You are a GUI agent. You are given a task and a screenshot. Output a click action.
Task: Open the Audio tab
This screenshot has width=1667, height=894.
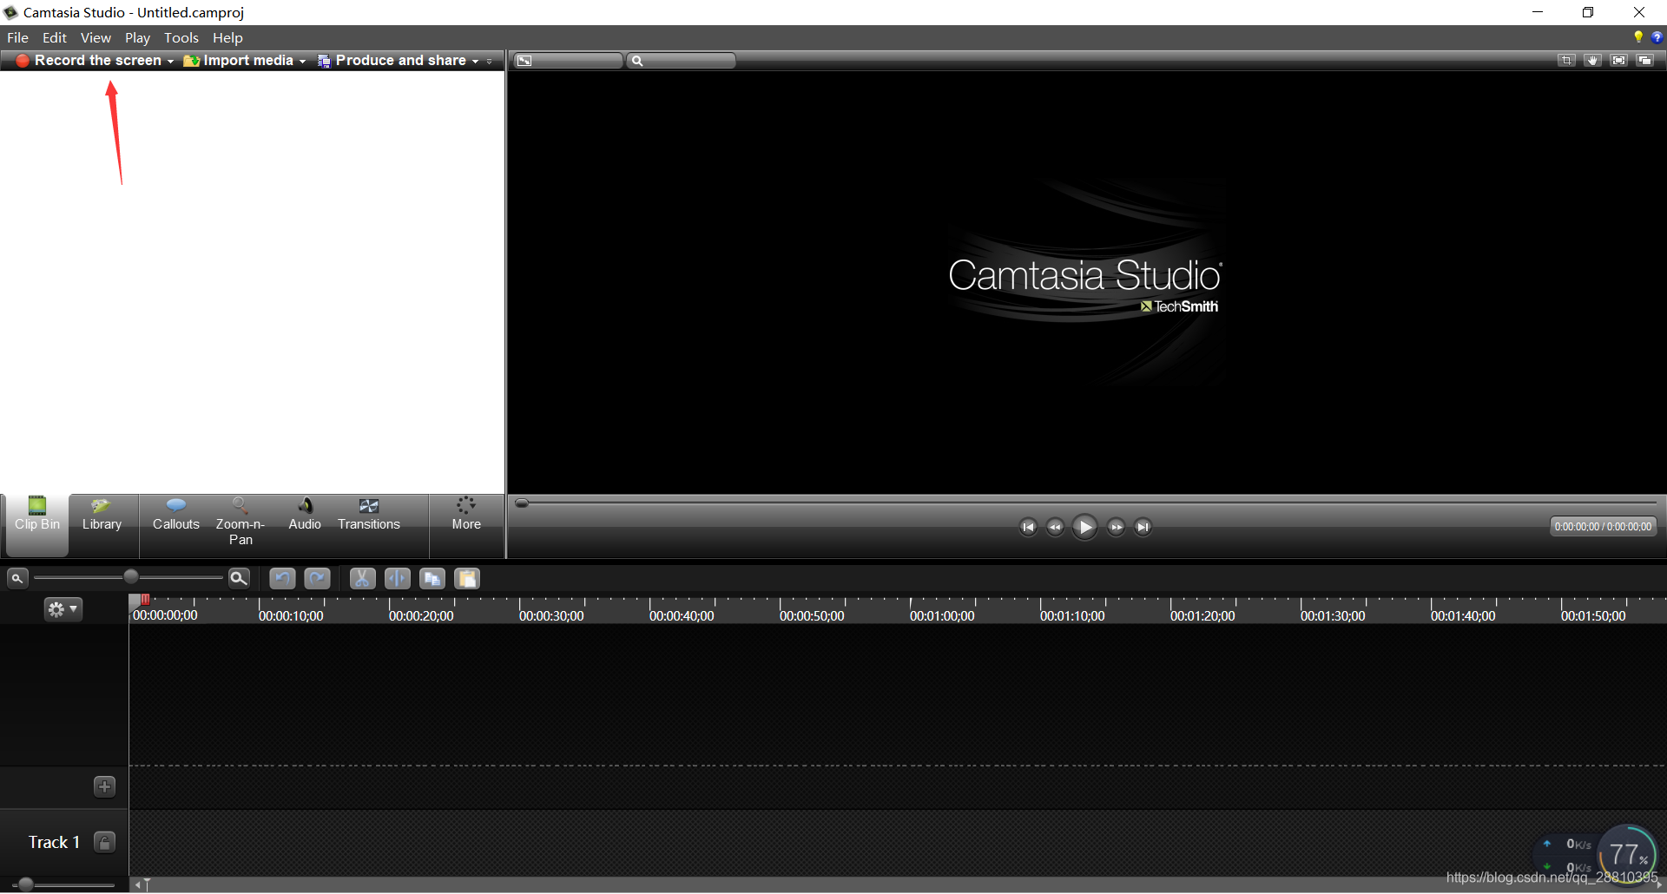(x=305, y=516)
